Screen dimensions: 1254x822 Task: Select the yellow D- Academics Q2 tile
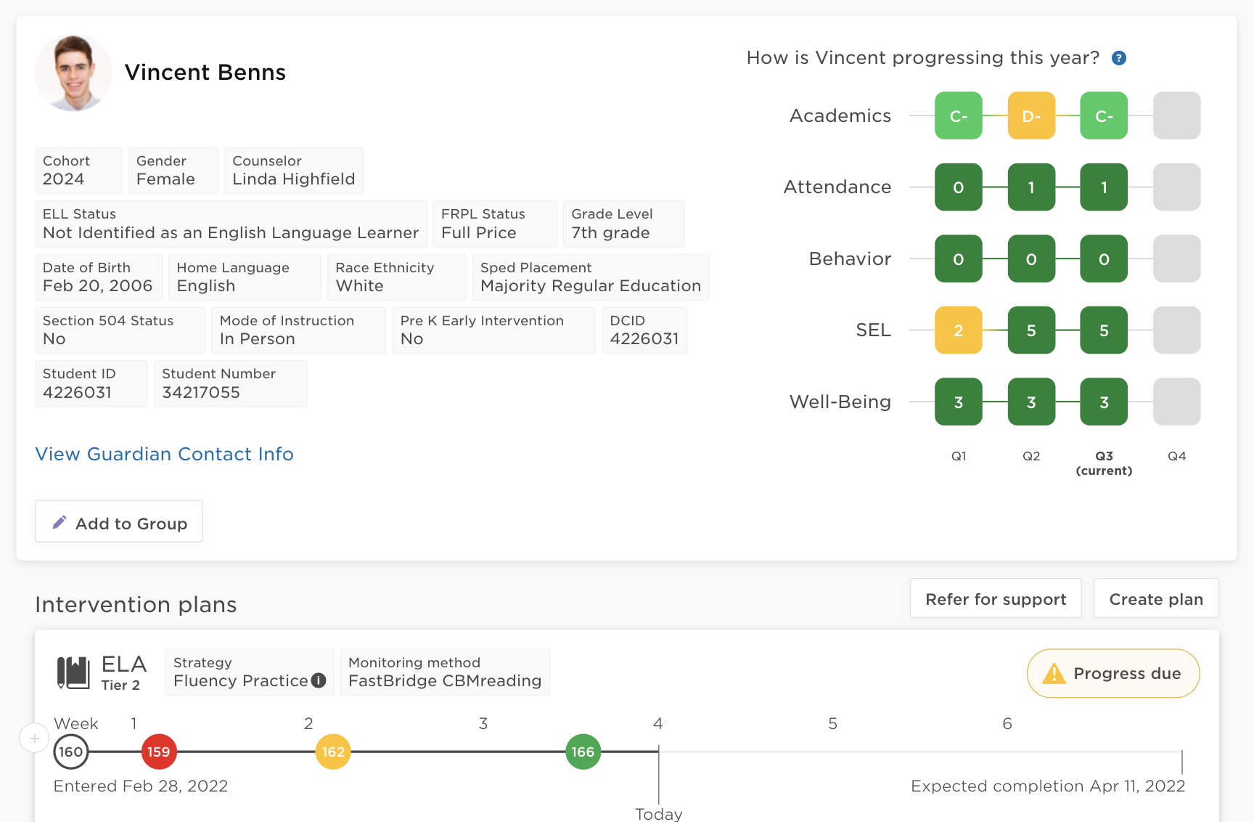click(1030, 115)
